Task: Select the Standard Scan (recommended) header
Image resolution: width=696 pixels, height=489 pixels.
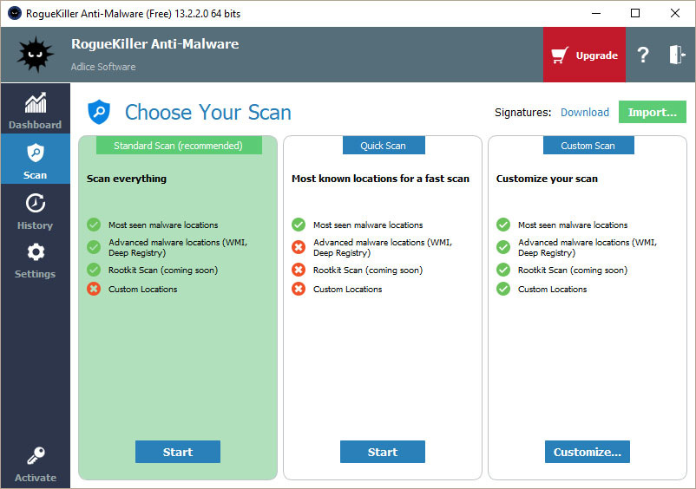Action: point(179,146)
